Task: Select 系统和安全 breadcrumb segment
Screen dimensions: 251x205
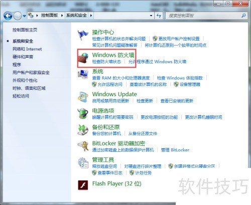Action: (76, 16)
